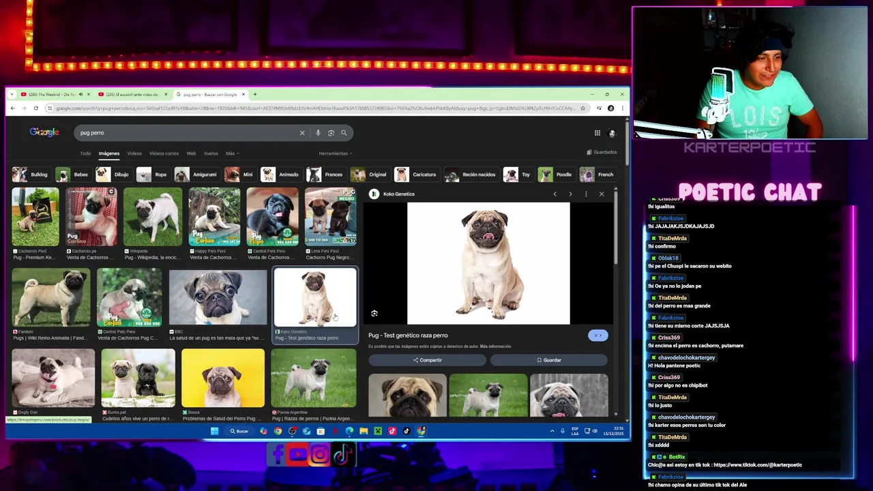The width and height of the screenshot is (873, 491).
Task: Search by voice with the microphone icon
Action: (x=318, y=133)
